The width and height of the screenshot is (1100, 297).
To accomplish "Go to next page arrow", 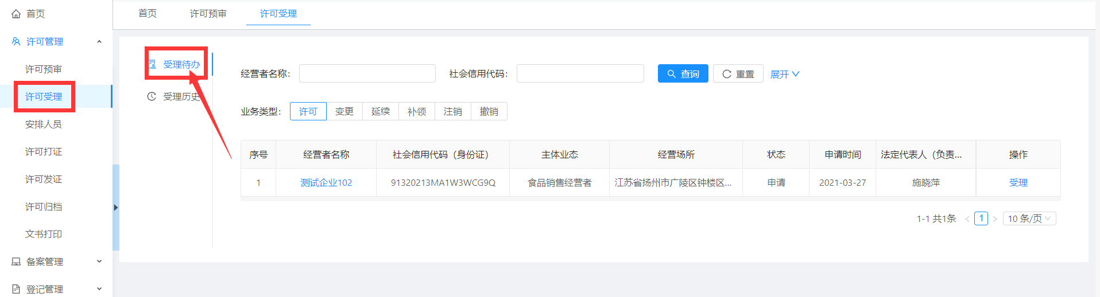I will click(995, 219).
